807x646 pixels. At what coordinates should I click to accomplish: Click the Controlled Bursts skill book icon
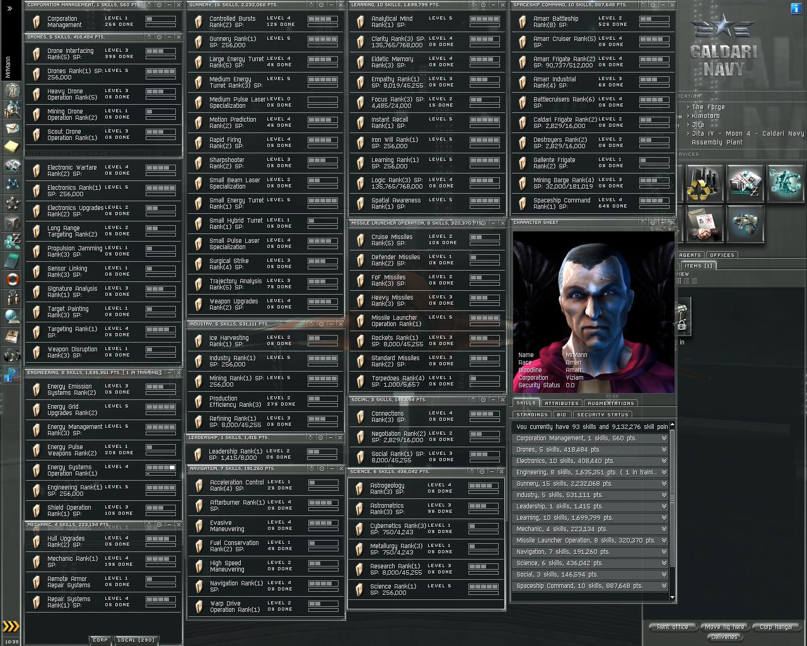pyautogui.click(x=199, y=22)
